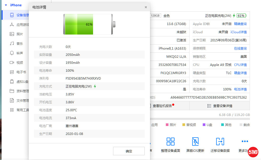Click 查看设备详情 button

(x=220, y=106)
